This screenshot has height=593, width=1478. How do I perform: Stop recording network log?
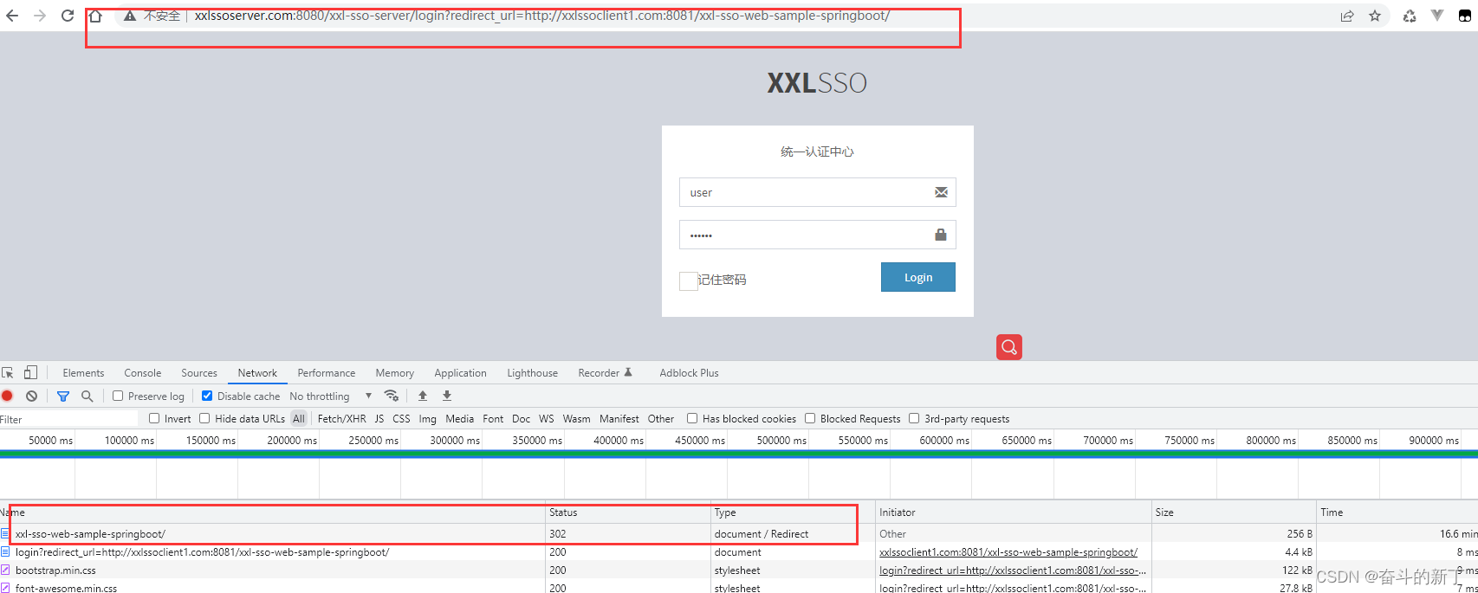click(x=7, y=396)
